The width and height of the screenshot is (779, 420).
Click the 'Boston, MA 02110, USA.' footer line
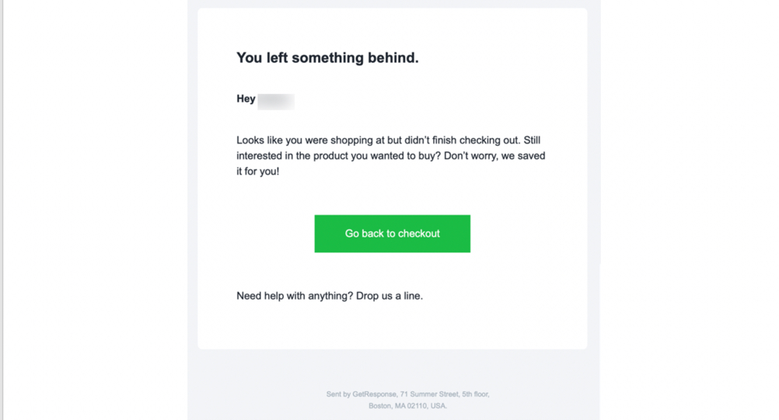pyautogui.click(x=407, y=405)
